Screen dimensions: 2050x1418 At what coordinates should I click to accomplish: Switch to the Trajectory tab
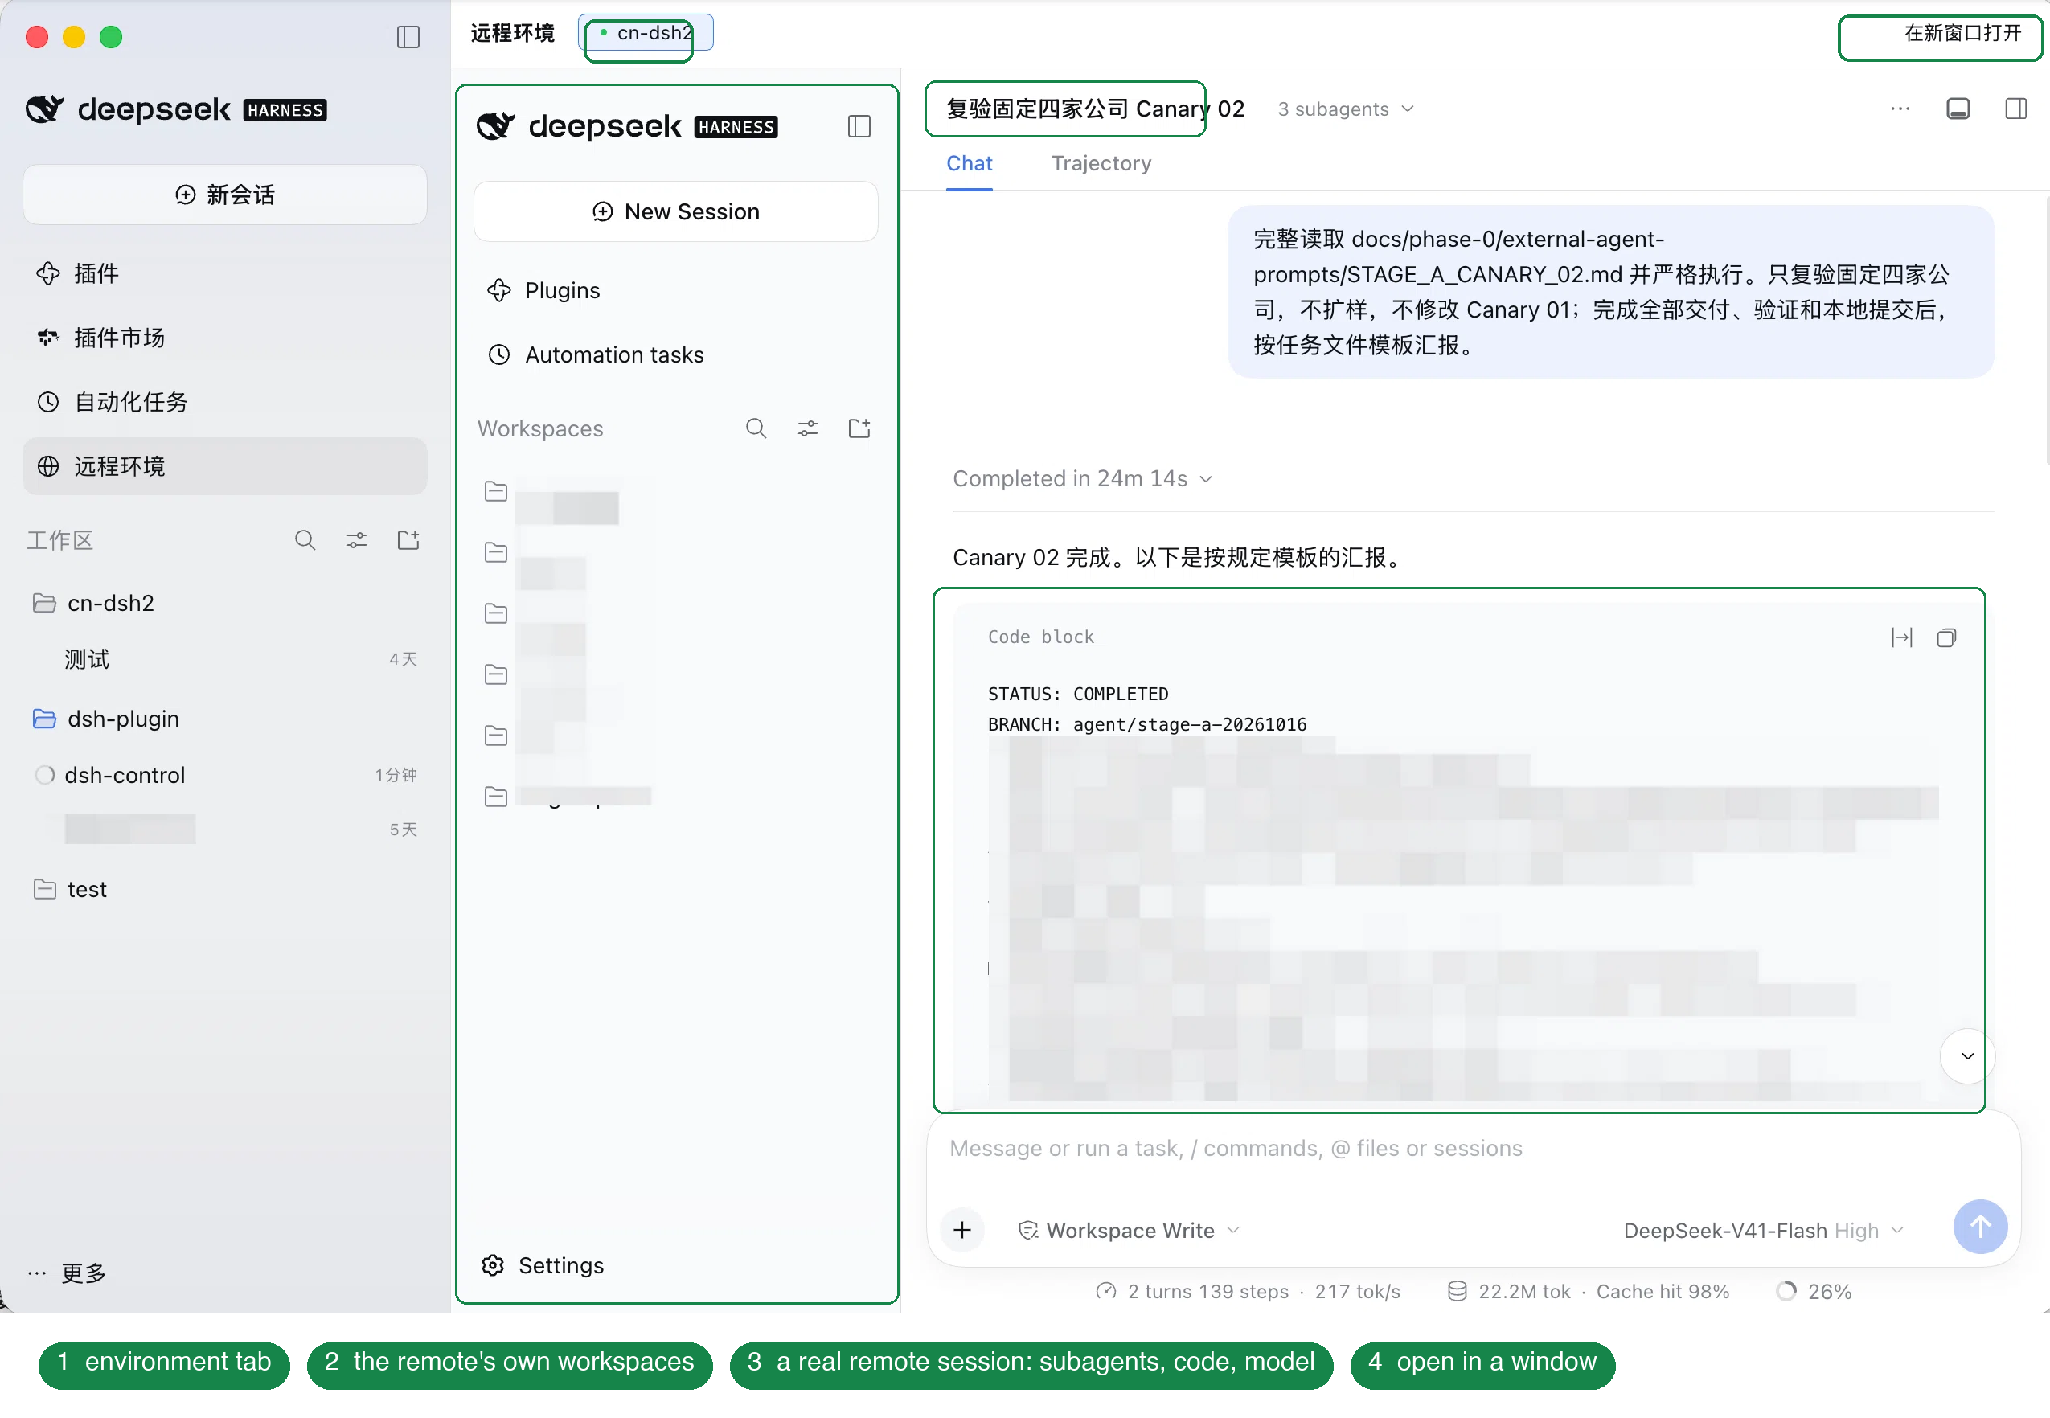tap(1101, 163)
